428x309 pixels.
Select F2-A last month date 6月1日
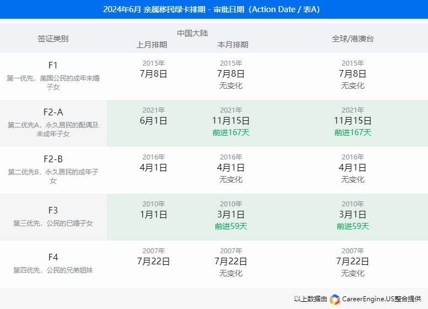[153, 121]
